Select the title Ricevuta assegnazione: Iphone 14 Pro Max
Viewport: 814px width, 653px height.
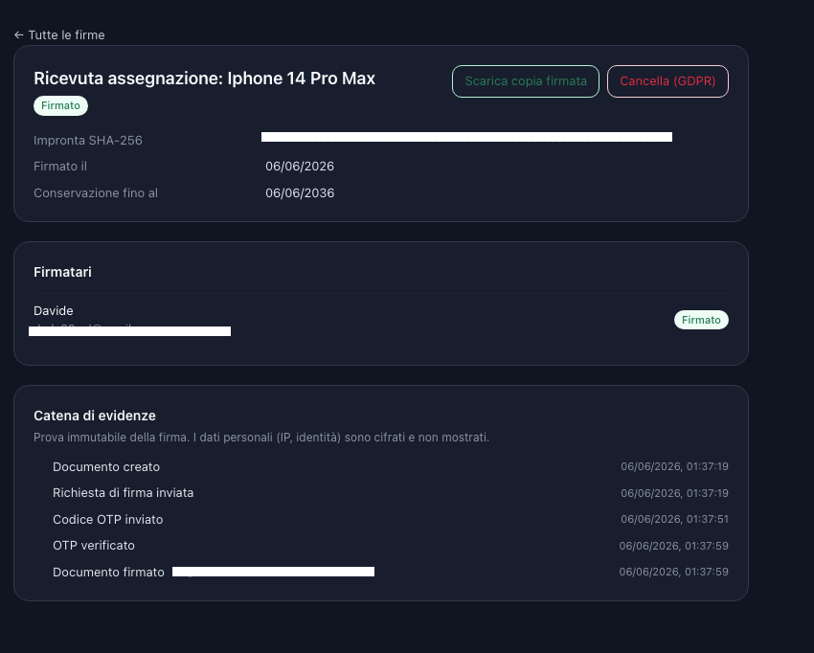click(204, 79)
